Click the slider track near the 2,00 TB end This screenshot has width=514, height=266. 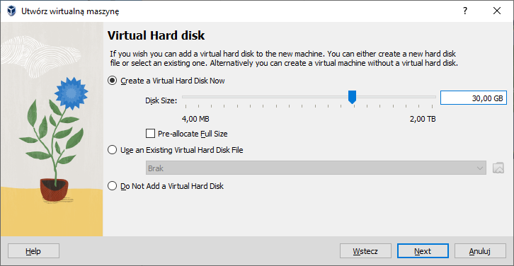[430, 97]
